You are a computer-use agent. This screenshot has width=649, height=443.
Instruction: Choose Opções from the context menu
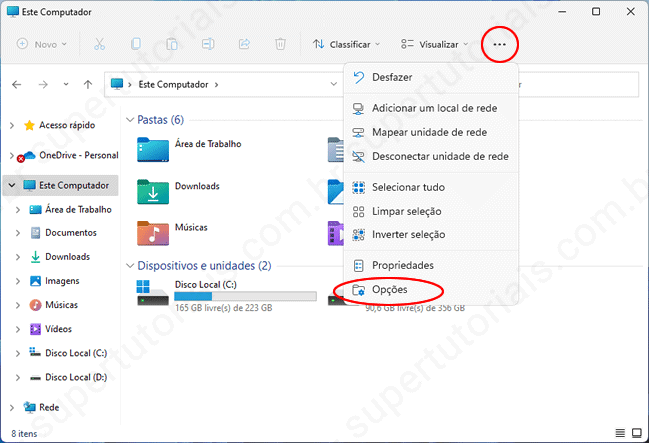click(x=390, y=290)
